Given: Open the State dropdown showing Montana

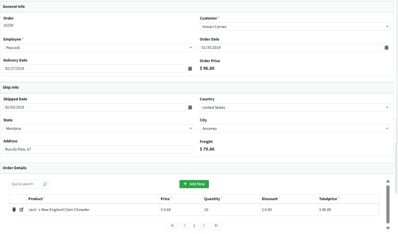Looking at the screenshot, I should [x=191, y=128].
